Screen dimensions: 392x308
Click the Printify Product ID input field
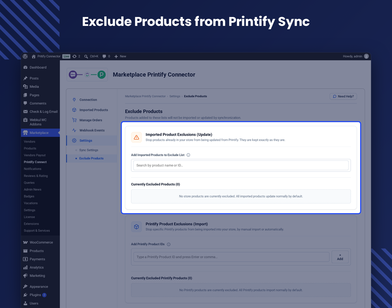click(x=231, y=257)
